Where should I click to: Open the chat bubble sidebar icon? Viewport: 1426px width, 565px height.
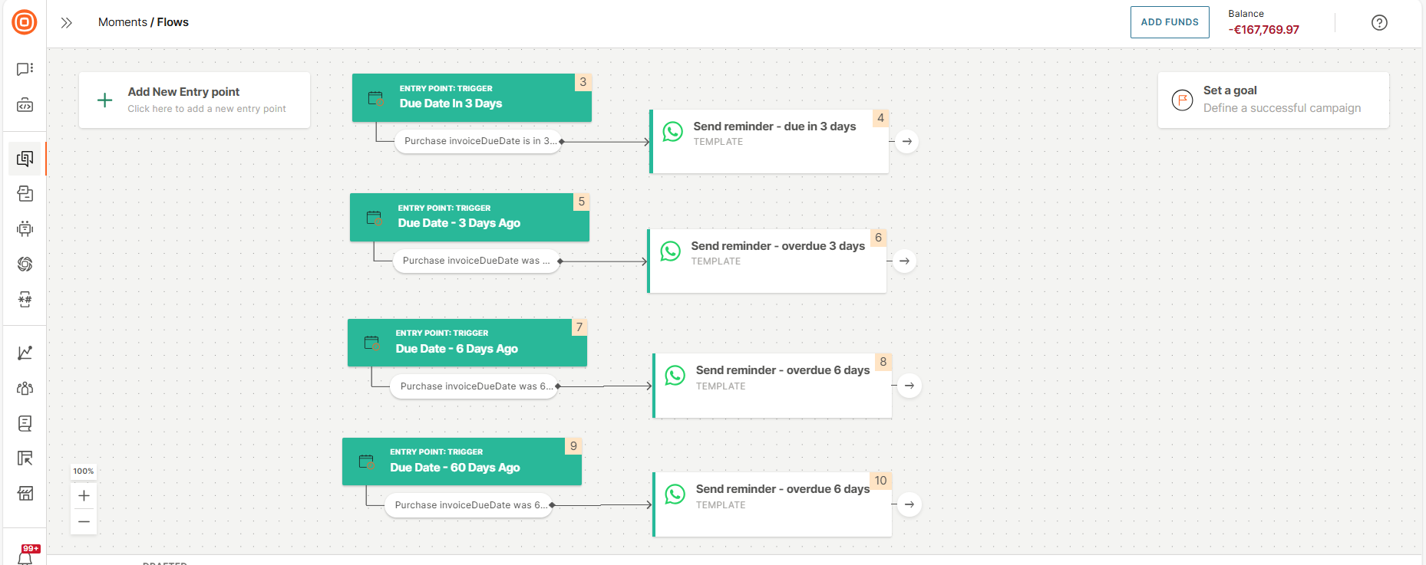25,69
